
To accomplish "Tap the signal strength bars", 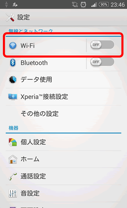I will tap(94, 5).
